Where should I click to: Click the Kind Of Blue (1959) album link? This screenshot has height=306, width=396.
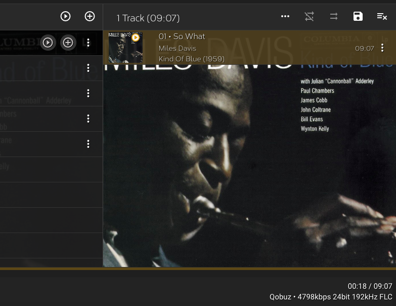(191, 59)
